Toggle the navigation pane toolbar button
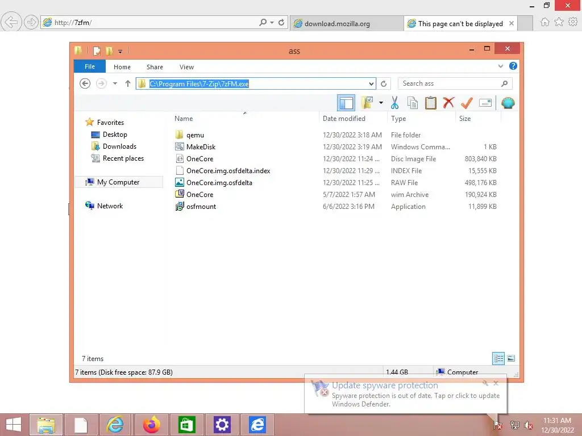This screenshot has height=436, width=582. point(346,103)
